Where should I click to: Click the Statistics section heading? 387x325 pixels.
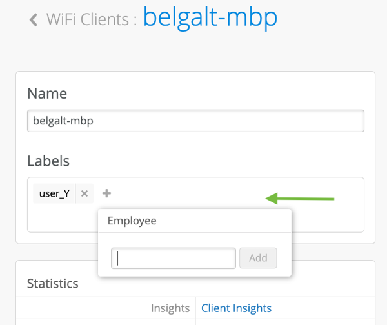[53, 283]
